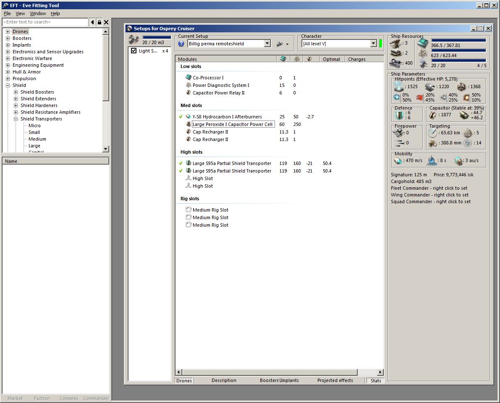The height and width of the screenshot is (403, 500).
Task: Click the blue help question mark icon
Action: tap(181, 44)
